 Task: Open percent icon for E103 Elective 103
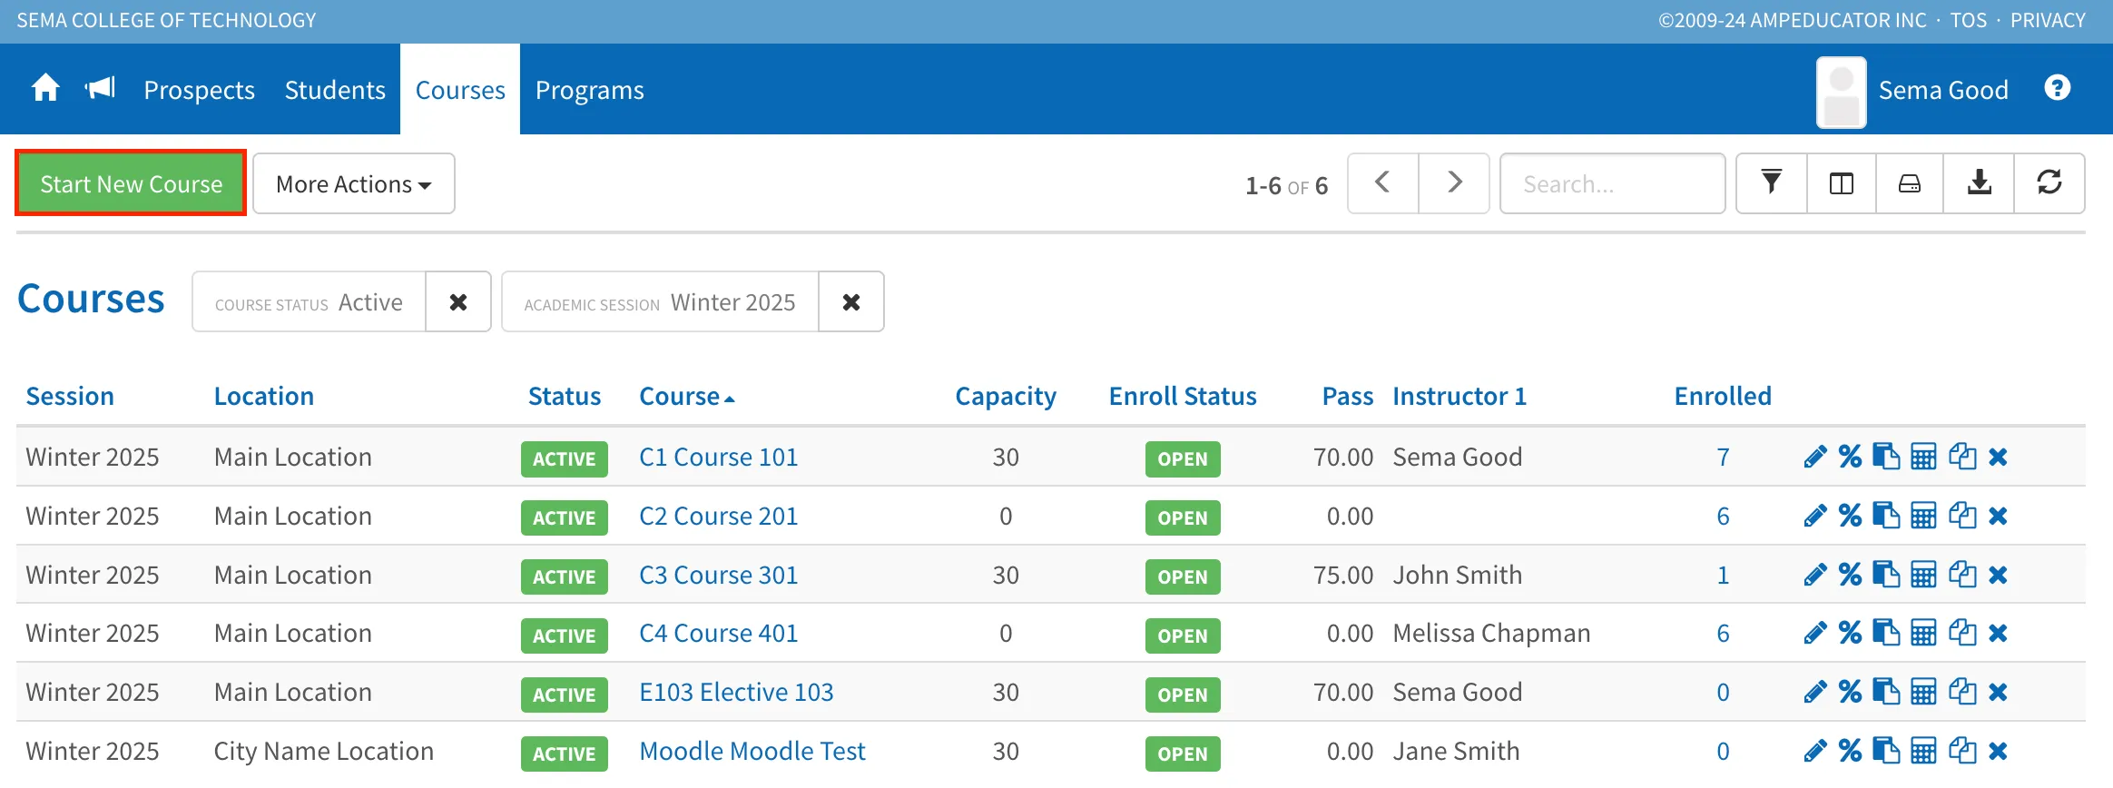[1850, 693]
